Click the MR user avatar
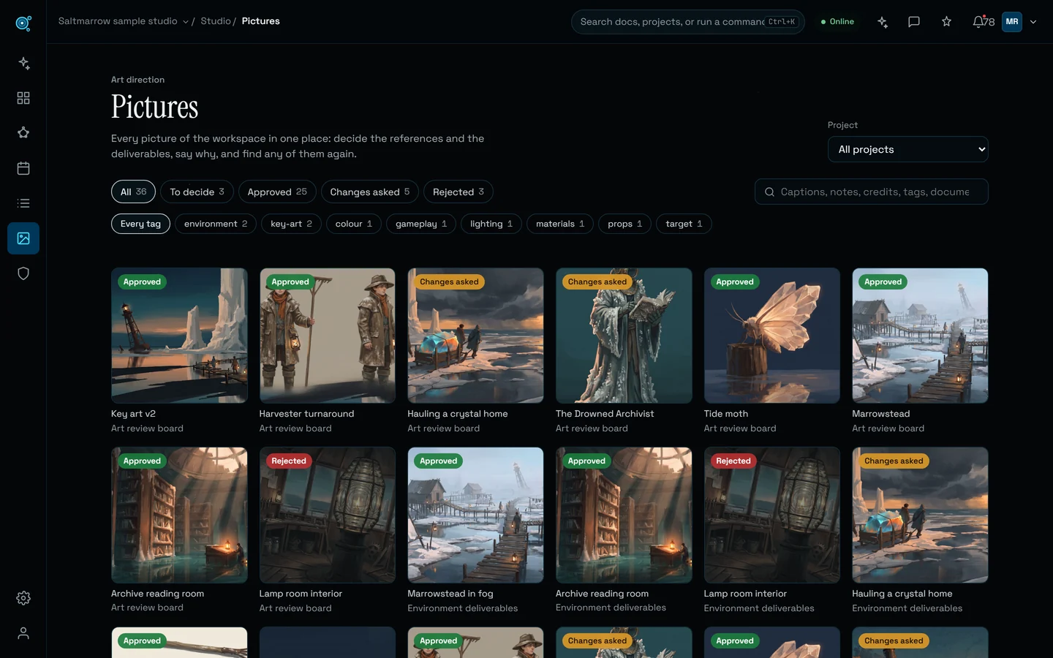 click(x=1012, y=22)
